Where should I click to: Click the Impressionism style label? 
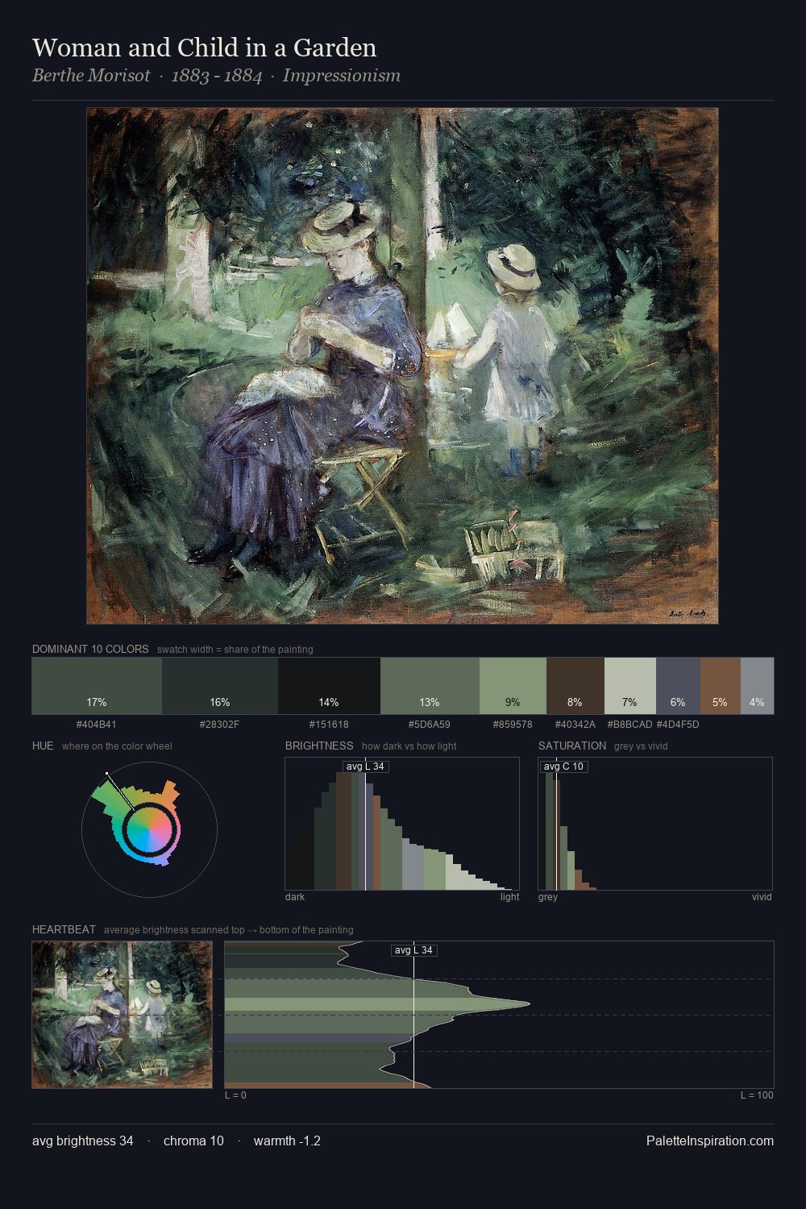point(342,76)
